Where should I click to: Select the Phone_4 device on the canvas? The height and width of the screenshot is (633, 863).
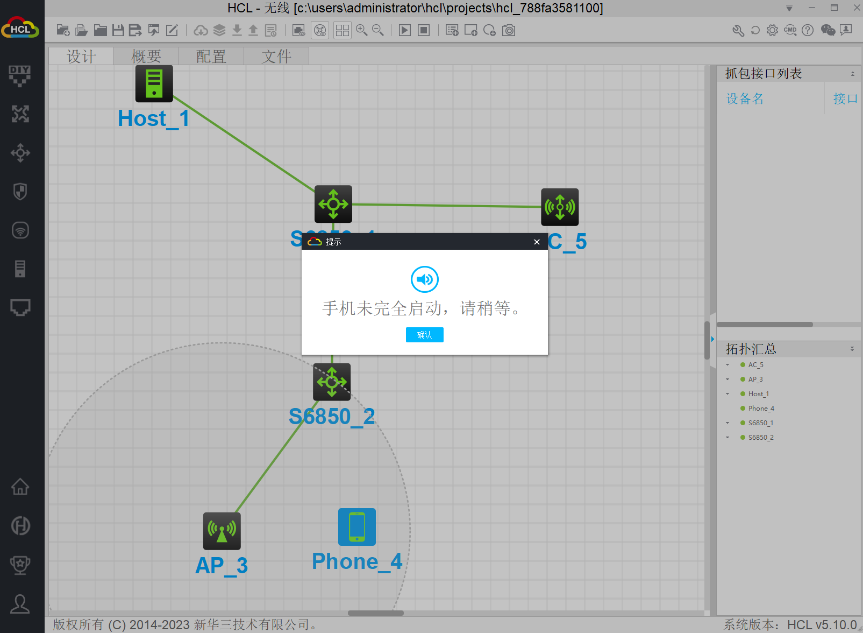point(357,527)
